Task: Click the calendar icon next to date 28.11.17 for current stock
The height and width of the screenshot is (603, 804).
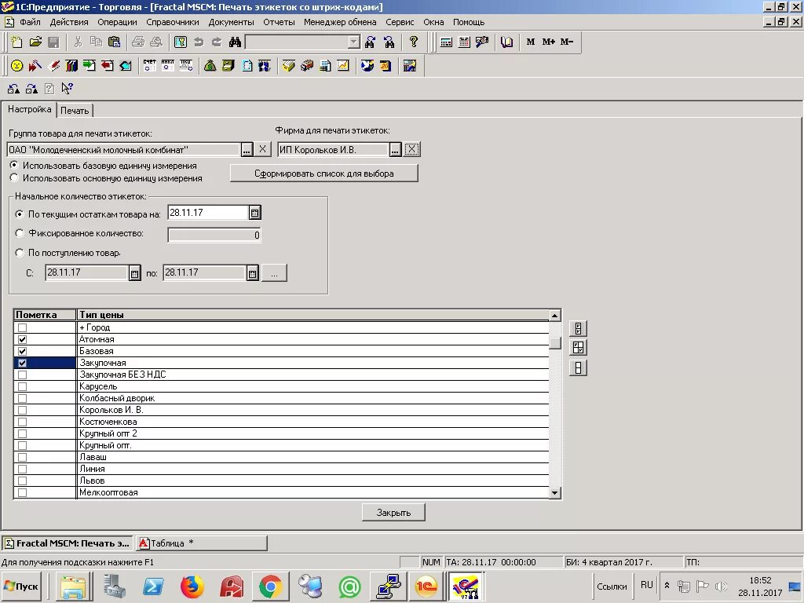Action: pos(255,213)
